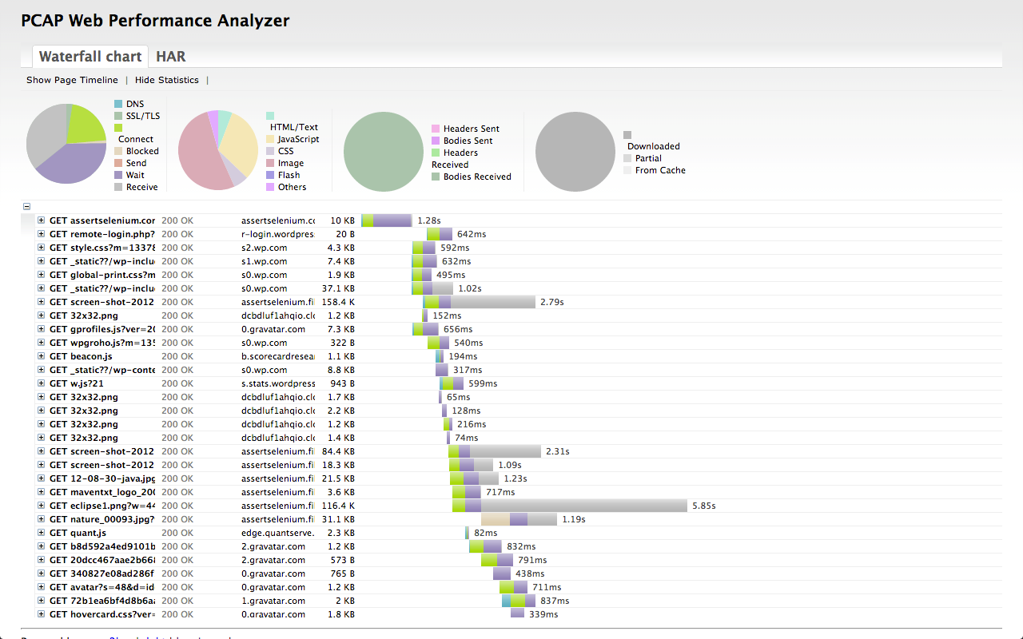Viewport: 1023px width, 639px height.
Task: Click the 'b.scorecardresear' host cell
Action: point(278,356)
